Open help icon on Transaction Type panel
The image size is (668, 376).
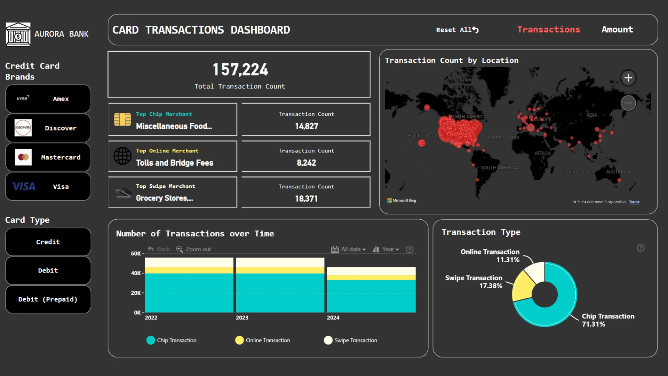click(641, 248)
